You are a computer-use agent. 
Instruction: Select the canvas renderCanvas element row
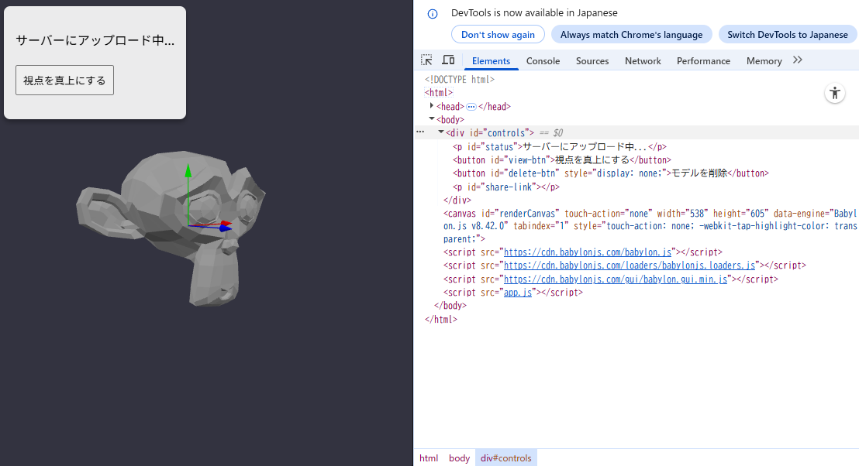(x=650, y=226)
